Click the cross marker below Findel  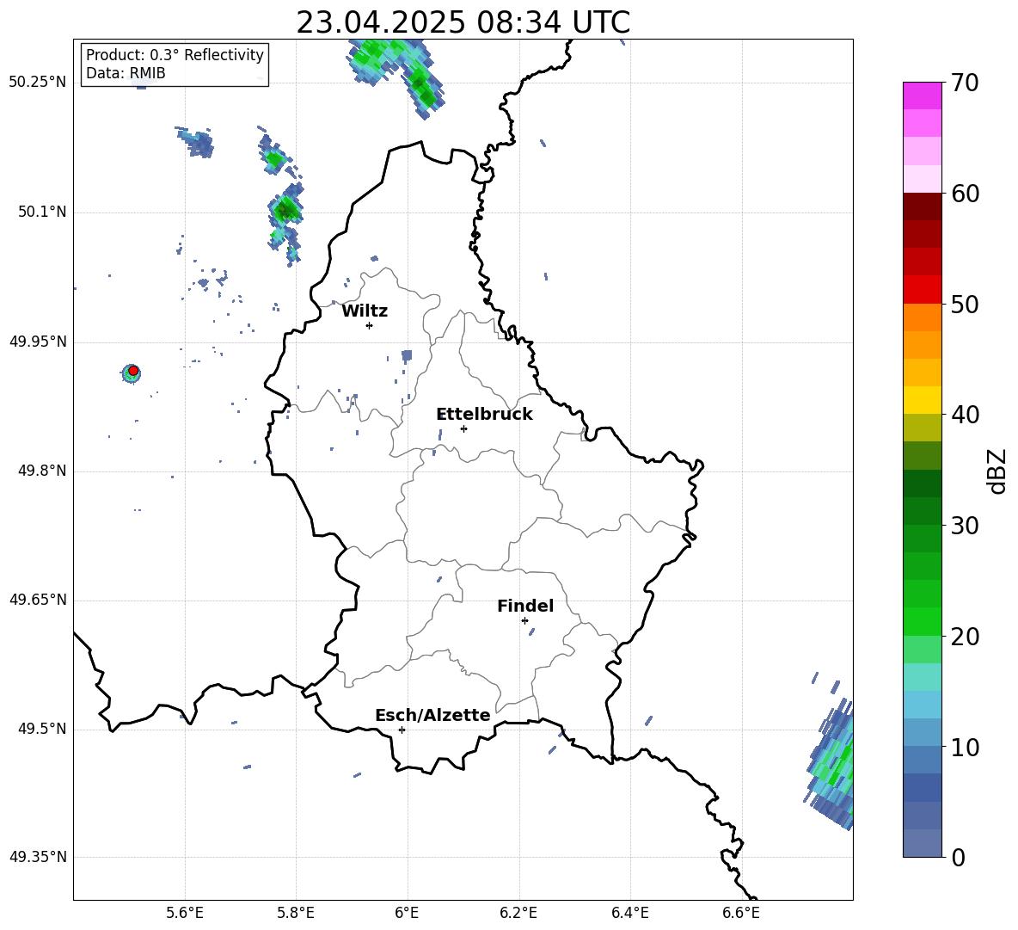pos(524,621)
